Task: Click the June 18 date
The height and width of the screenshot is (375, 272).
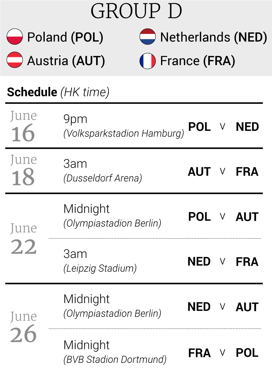Action: coord(23,170)
